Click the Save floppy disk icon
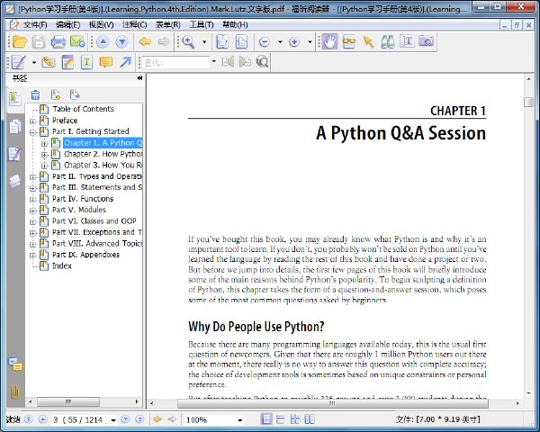 coord(39,41)
